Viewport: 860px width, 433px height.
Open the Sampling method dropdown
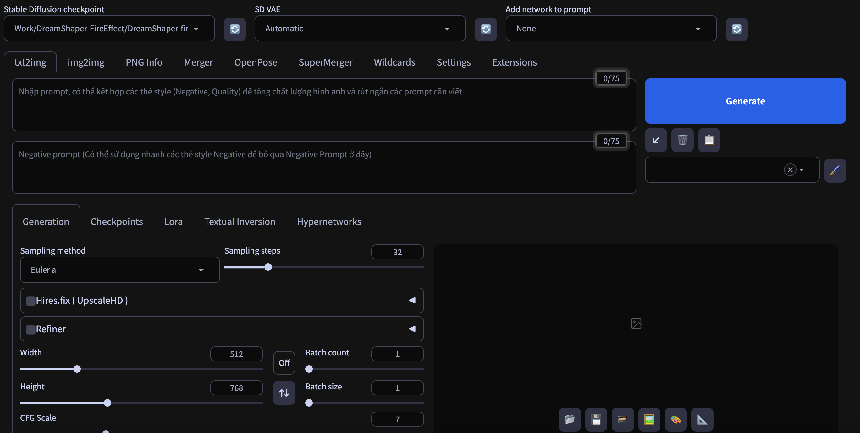[119, 270]
